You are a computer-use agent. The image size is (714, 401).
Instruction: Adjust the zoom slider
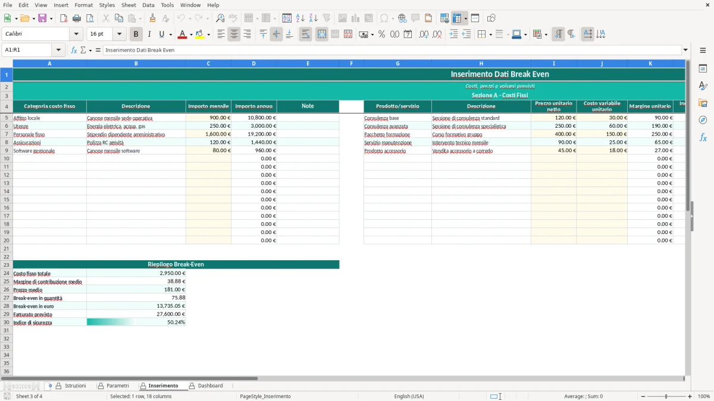click(x=666, y=396)
